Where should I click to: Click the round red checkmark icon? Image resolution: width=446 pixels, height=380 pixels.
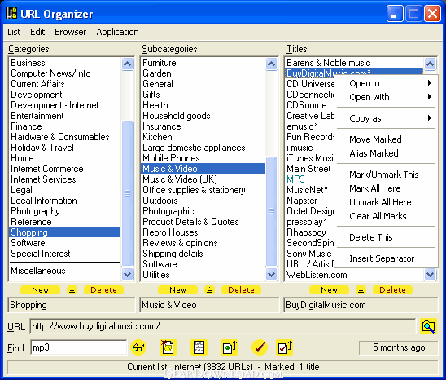click(260, 347)
